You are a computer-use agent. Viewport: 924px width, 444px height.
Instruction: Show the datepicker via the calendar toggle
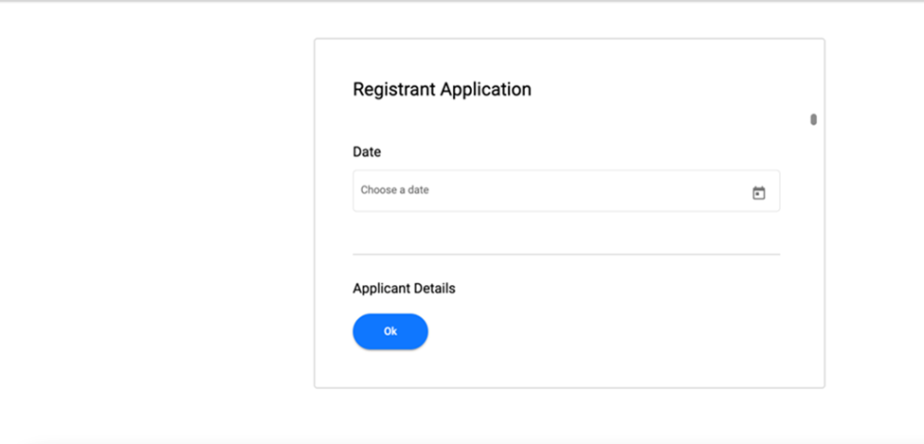pyautogui.click(x=758, y=193)
